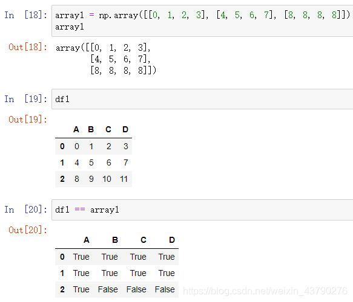Click the [4, 5, 6, 7] output row
Screen dimensions: 353x302
(120, 59)
